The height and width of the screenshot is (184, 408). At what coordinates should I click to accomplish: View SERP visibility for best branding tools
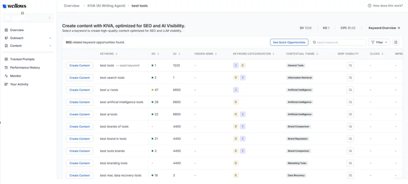[350, 163]
